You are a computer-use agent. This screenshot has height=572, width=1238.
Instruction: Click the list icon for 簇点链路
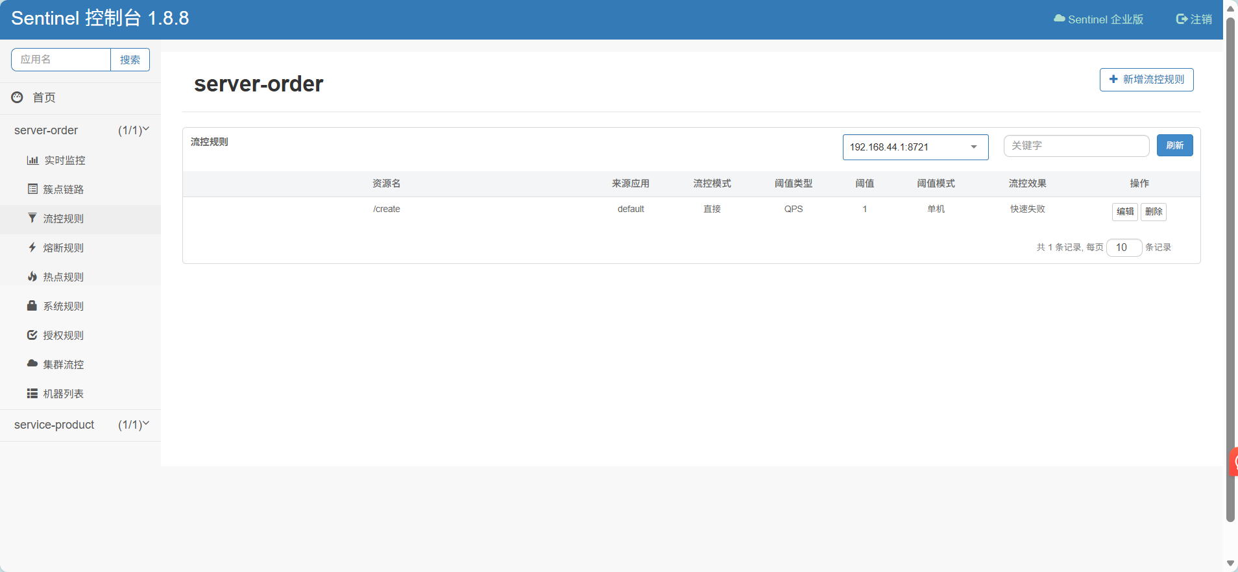pyautogui.click(x=32, y=189)
